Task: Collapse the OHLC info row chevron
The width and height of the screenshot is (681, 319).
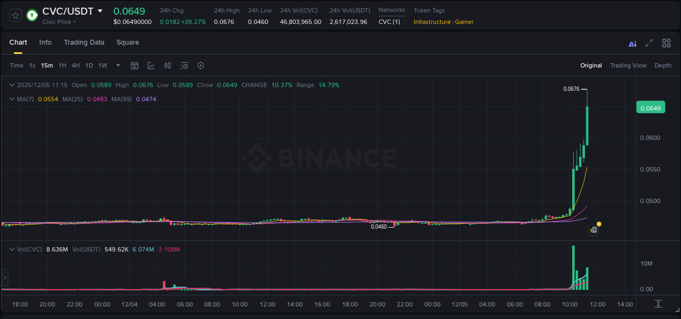Action: (x=11, y=85)
